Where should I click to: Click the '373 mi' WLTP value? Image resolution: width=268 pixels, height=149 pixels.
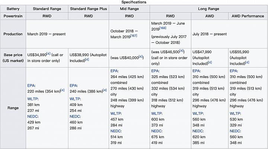click(157, 125)
